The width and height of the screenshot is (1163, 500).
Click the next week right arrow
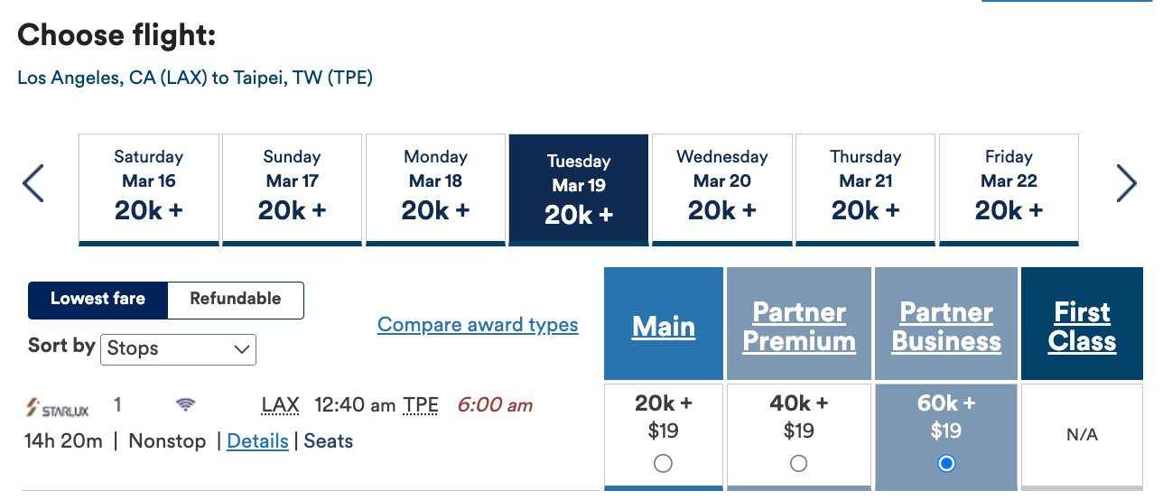[1126, 184]
